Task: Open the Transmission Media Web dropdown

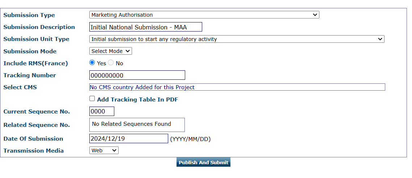Action: click(x=103, y=150)
